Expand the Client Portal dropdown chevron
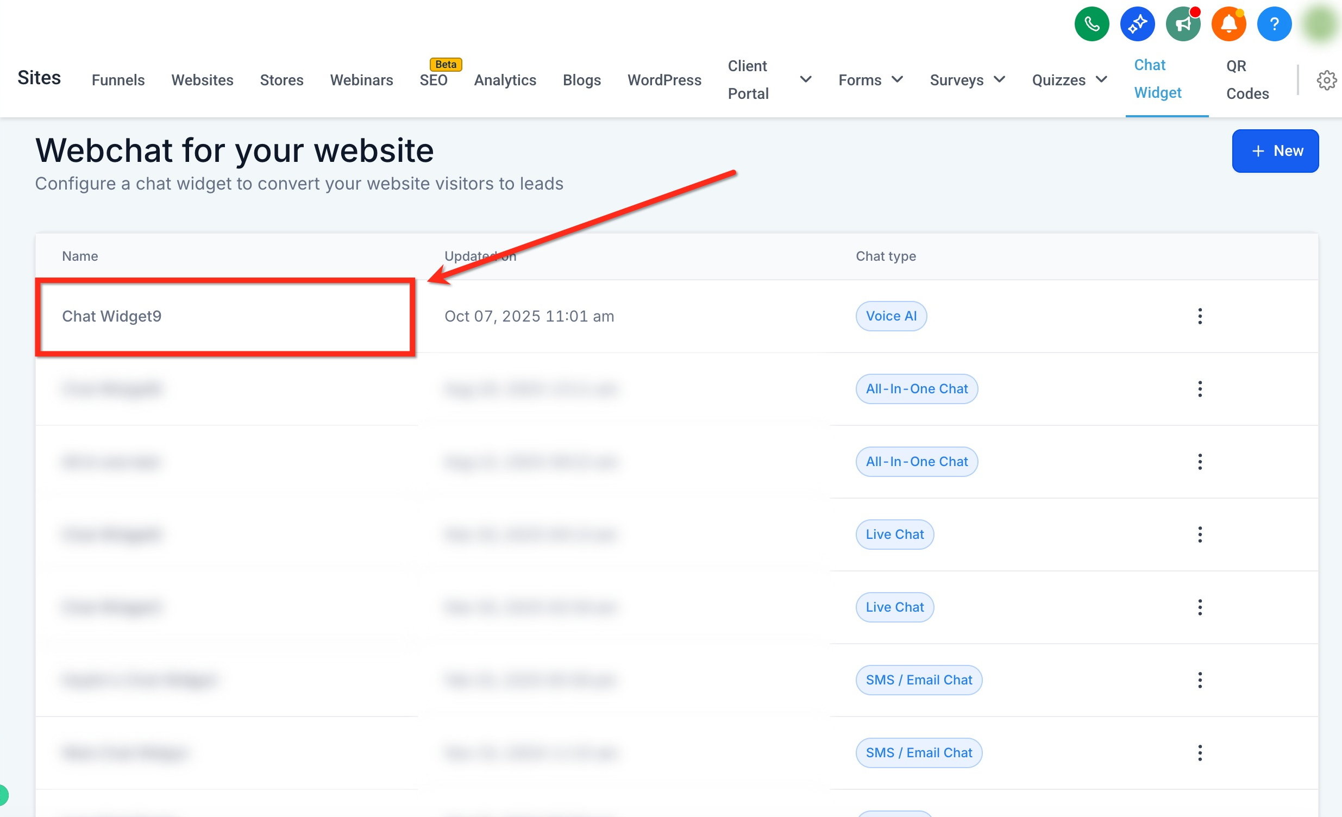The image size is (1342, 817). coord(806,79)
